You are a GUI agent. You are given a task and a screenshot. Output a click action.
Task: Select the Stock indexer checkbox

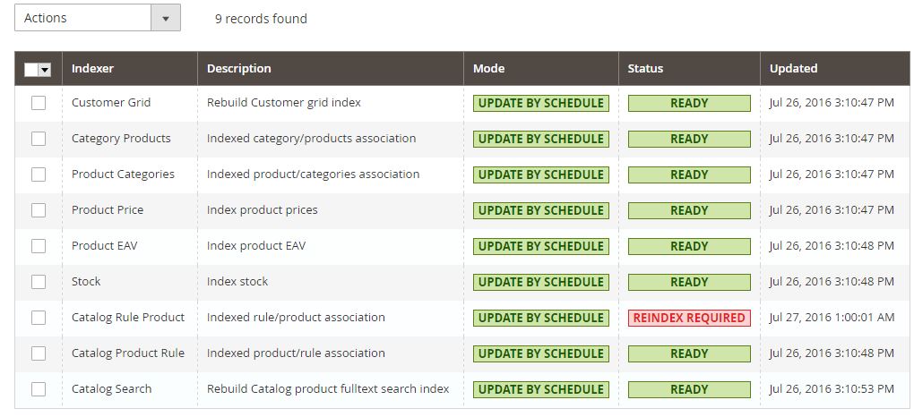(39, 282)
